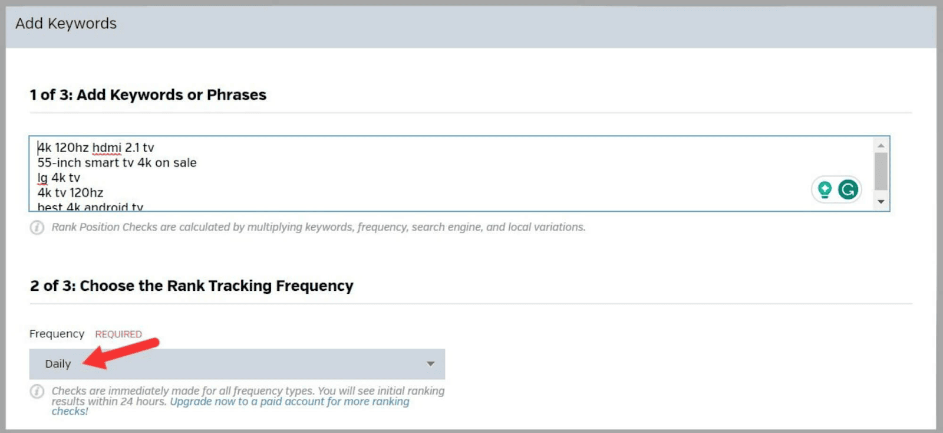Click the red arrow pointing at the Frequency field
943x433 pixels.
coord(124,354)
